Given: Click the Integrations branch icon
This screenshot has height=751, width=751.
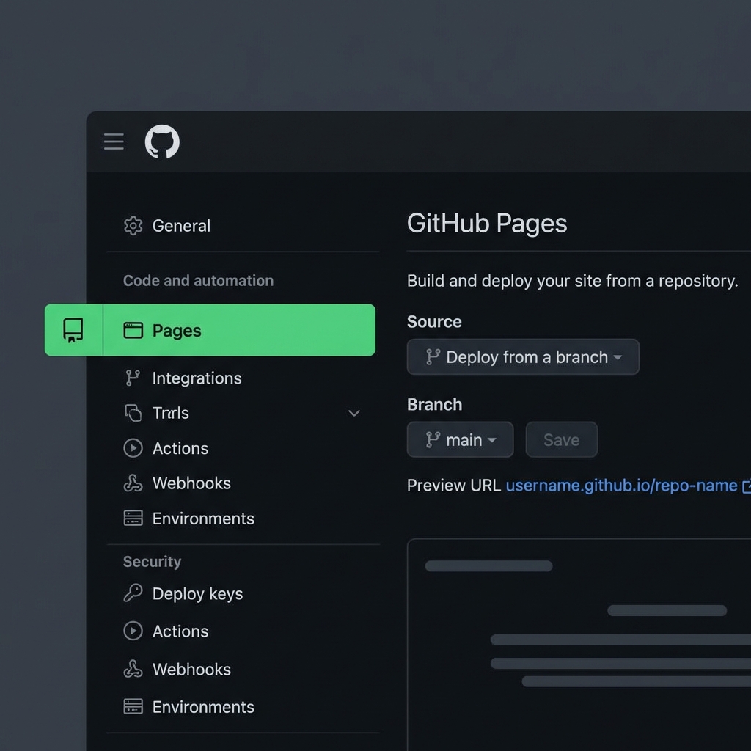Looking at the screenshot, I should click(133, 378).
